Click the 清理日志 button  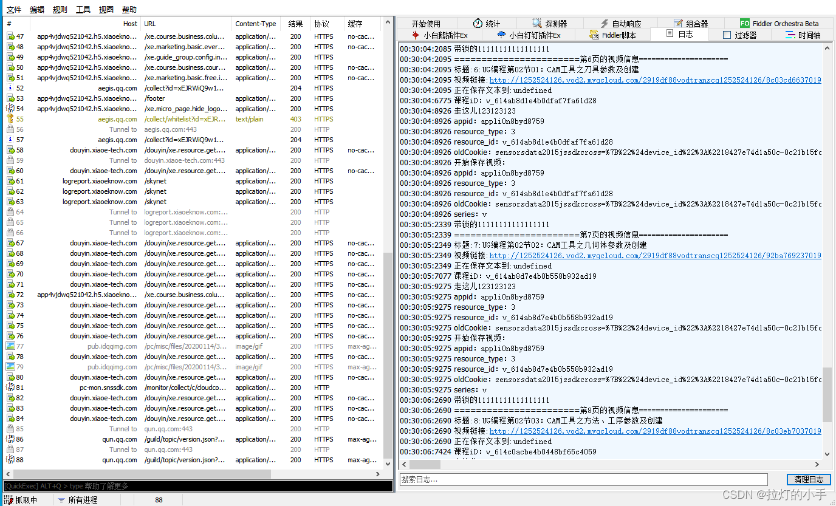[x=809, y=479]
